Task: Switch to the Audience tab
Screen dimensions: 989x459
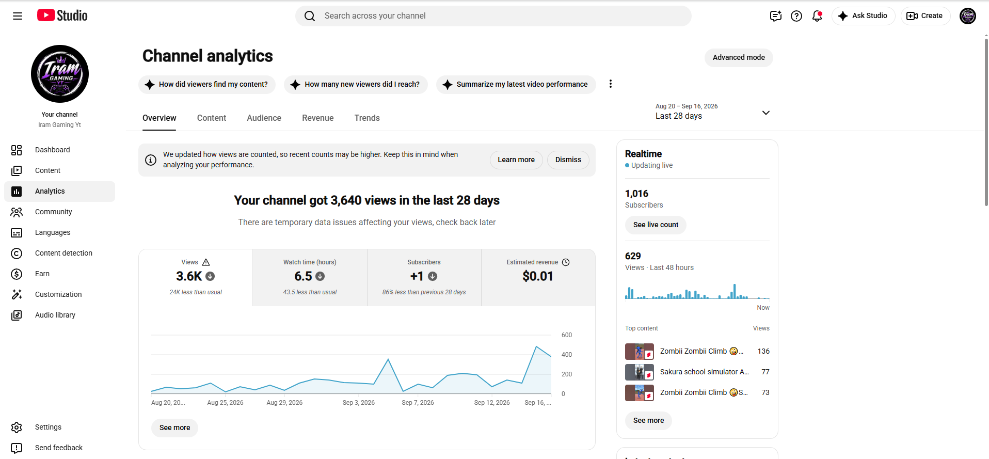Action: coord(264,118)
